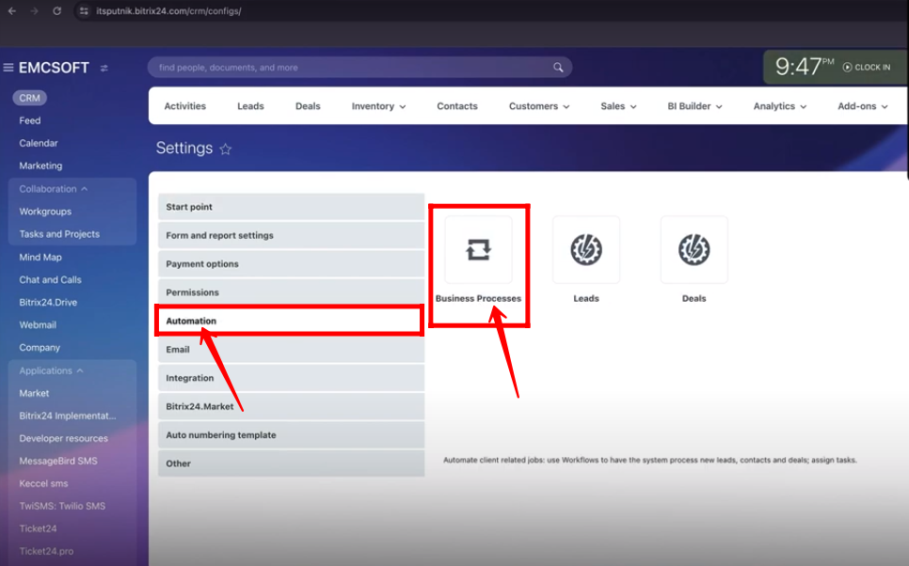Screen dimensions: 909x566
Task: Star the Settings page as favorite
Action: click(225, 149)
